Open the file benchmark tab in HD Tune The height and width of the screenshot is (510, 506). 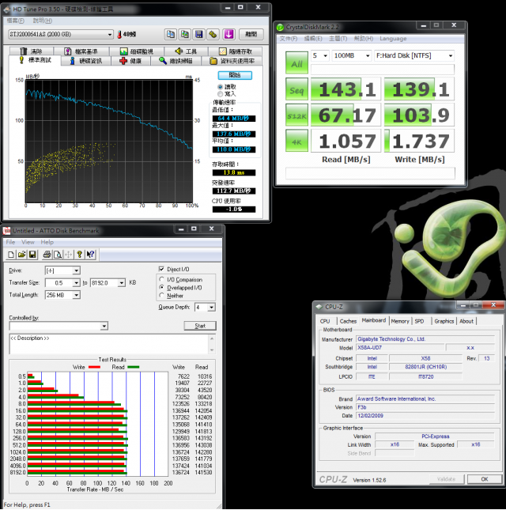[x=81, y=51]
